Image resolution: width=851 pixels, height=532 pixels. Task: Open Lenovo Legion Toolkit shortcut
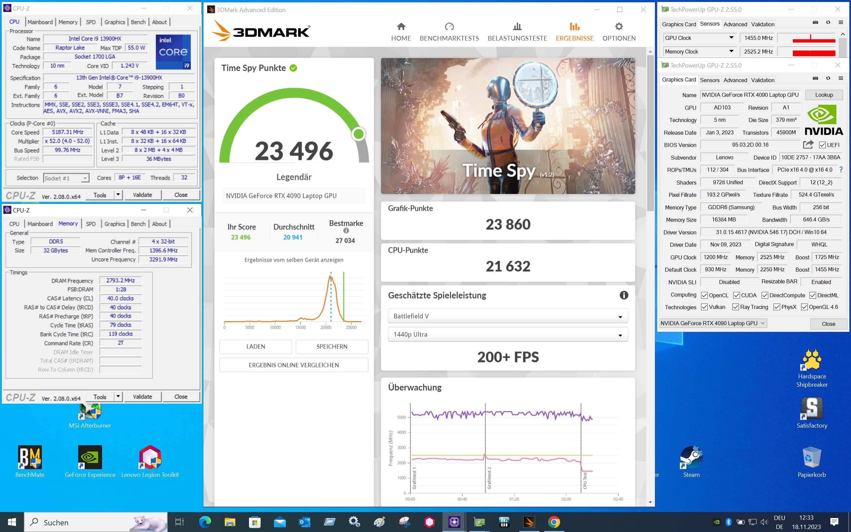(x=150, y=461)
